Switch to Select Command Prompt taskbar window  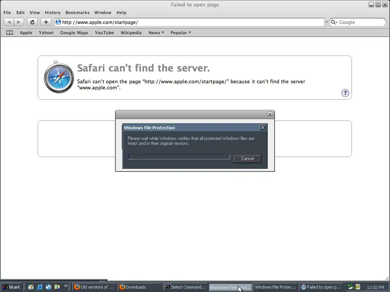tap(185, 287)
